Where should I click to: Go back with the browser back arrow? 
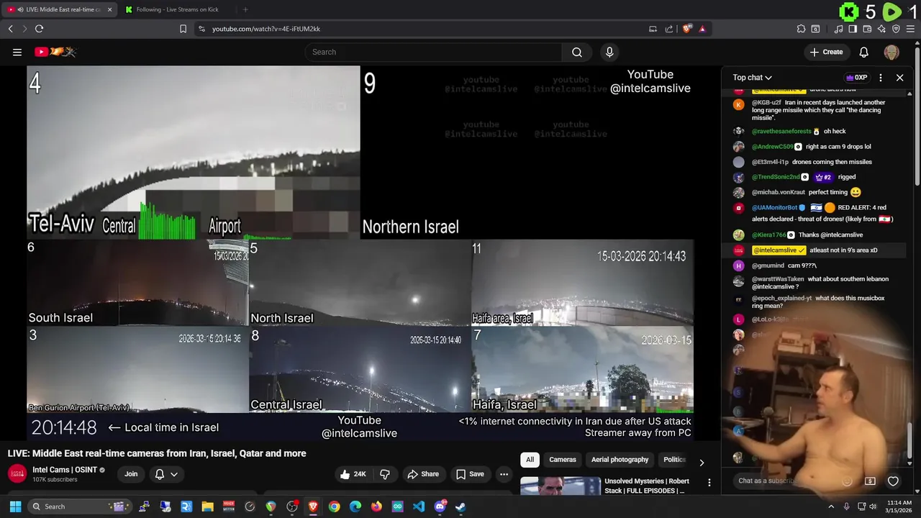click(10, 29)
